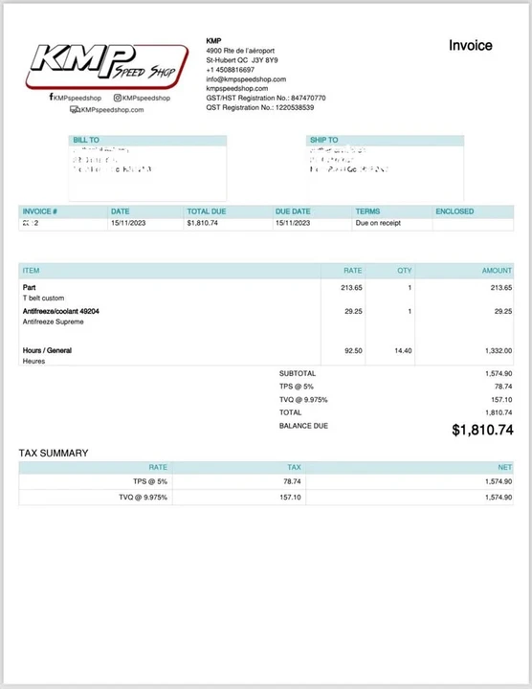532x689 pixels.
Task: Click the TVQ @ 9.975% tax summary row
Action: 266,498
